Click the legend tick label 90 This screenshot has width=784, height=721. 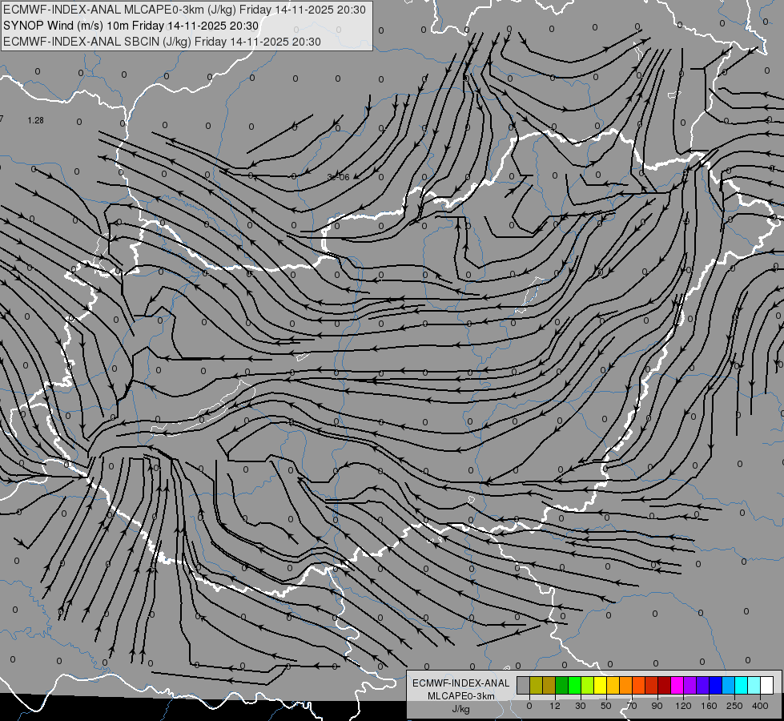click(x=657, y=706)
